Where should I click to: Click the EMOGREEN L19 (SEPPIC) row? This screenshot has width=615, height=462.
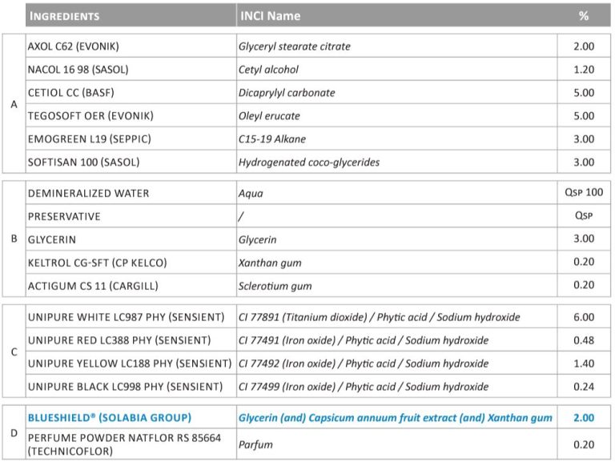[x=89, y=139]
